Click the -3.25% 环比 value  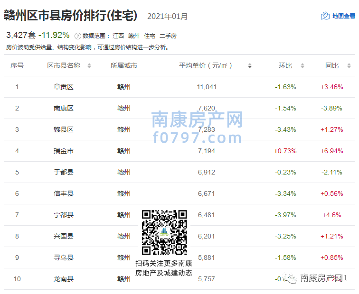click(285, 236)
